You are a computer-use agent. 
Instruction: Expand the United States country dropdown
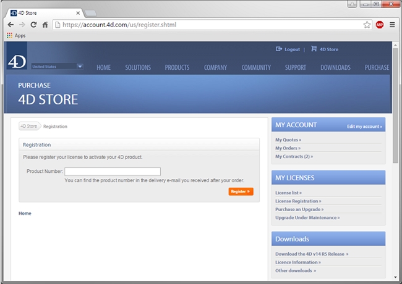80,66
